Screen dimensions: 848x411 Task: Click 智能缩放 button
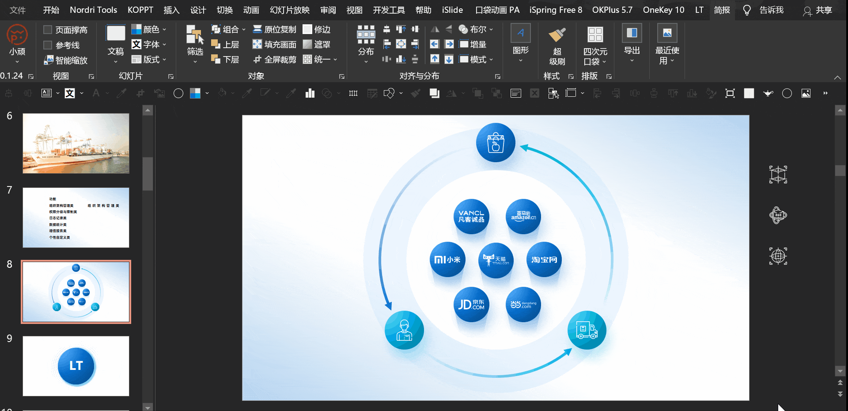pos(66,60)
